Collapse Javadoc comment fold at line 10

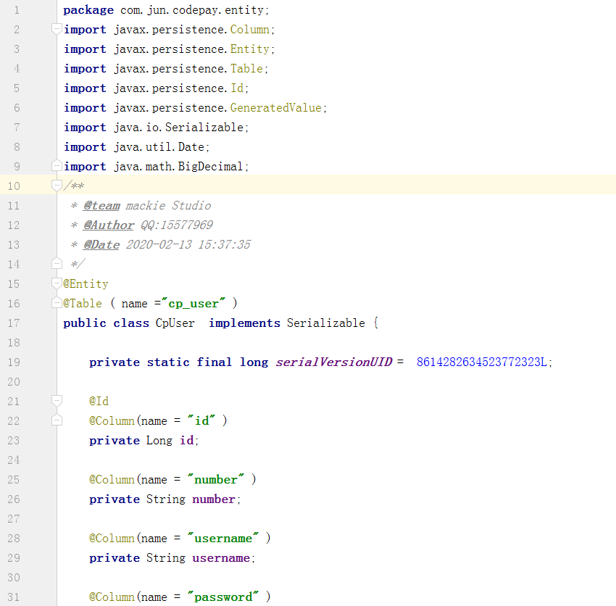[x=57, y=186]
